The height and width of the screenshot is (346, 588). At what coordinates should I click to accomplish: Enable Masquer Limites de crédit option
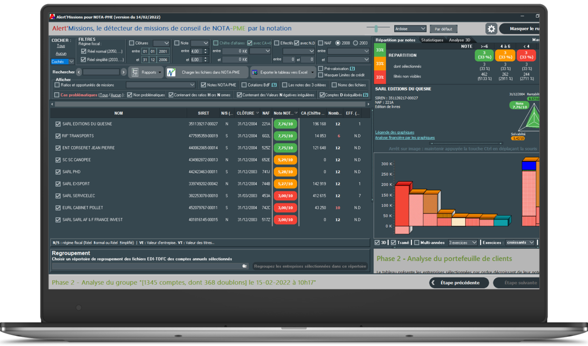(x=321, y=75)
